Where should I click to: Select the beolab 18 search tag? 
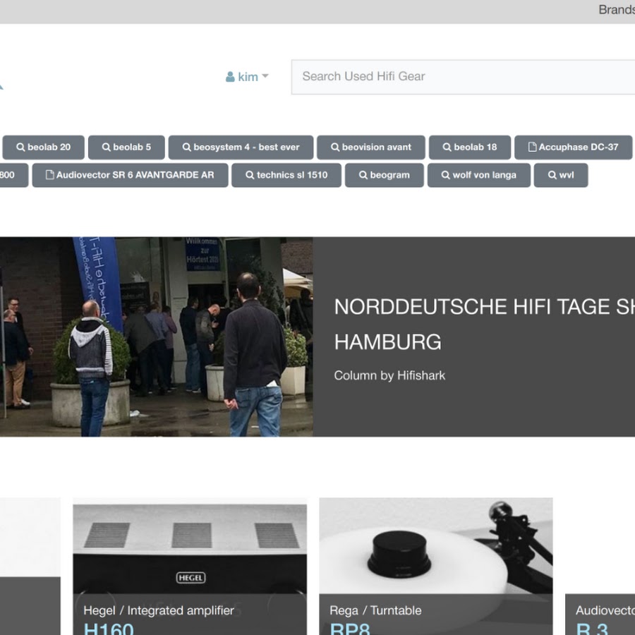[470, 147]
